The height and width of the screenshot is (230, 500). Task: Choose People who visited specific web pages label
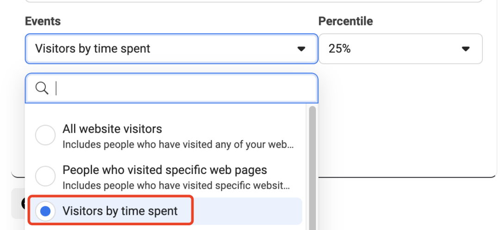164,170
